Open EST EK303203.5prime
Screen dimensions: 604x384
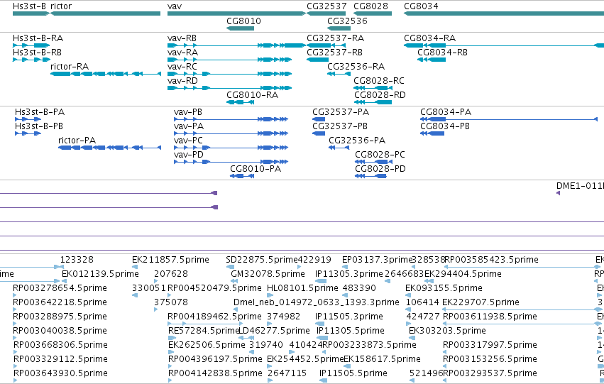[x=447, y=331]
